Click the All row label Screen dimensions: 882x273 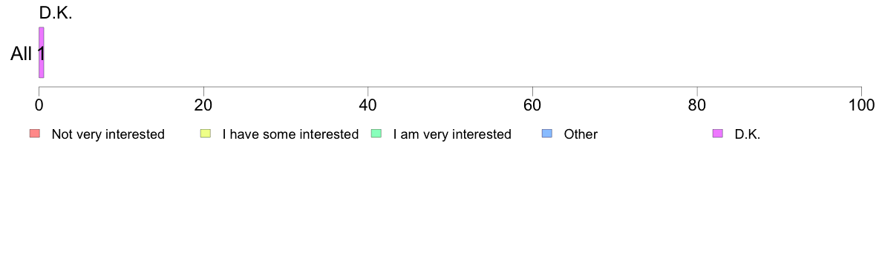(x=22, y=54)
